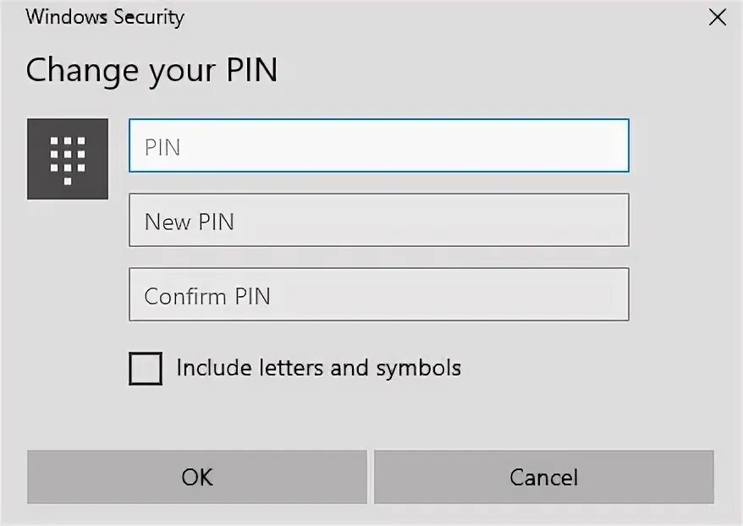
Task: Focus the current PIN input field
Action: tap(379, 145)
